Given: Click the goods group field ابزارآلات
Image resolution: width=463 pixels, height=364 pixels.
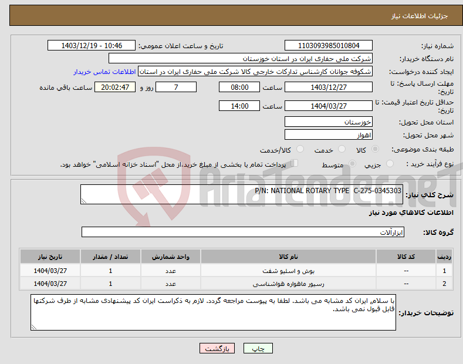Looking at the screenshot, I should coord(243,232).
